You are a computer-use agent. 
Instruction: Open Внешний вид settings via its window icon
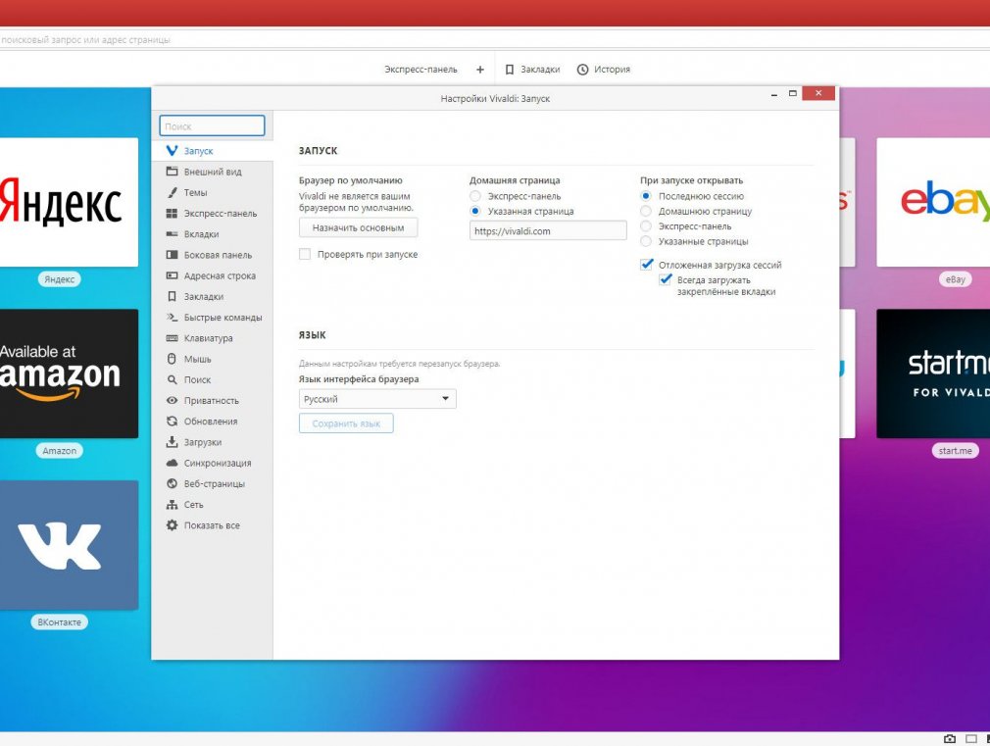pyautogui.click(x=172, y=172)
